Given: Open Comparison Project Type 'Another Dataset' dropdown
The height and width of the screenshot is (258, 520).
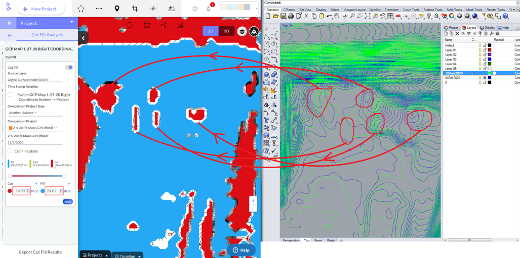Looking at the screenshot, I should (35, 113).
